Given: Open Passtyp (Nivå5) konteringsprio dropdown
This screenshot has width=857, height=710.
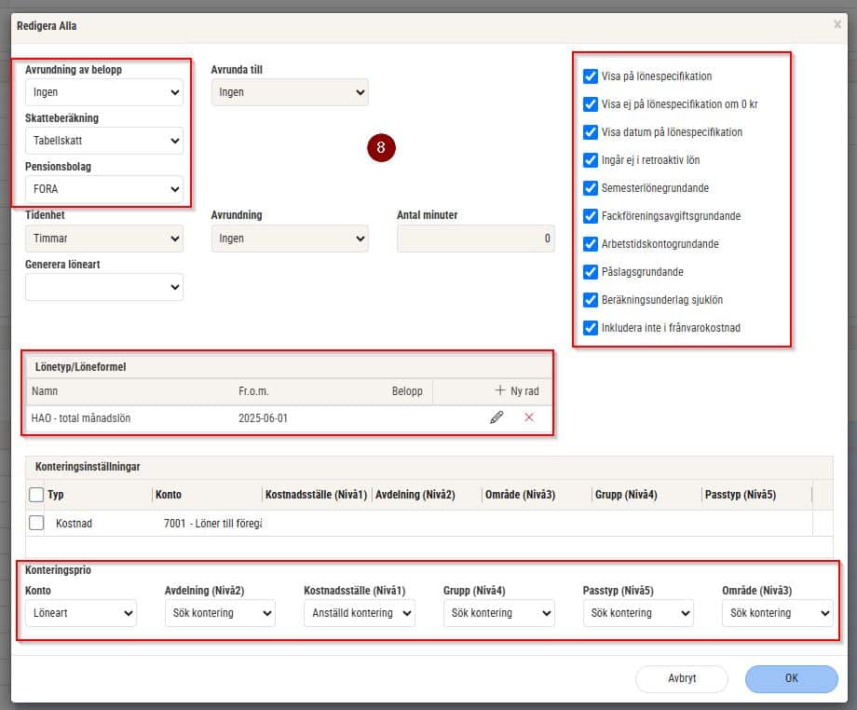Looking at the screenshot, I should pos(638,613).
